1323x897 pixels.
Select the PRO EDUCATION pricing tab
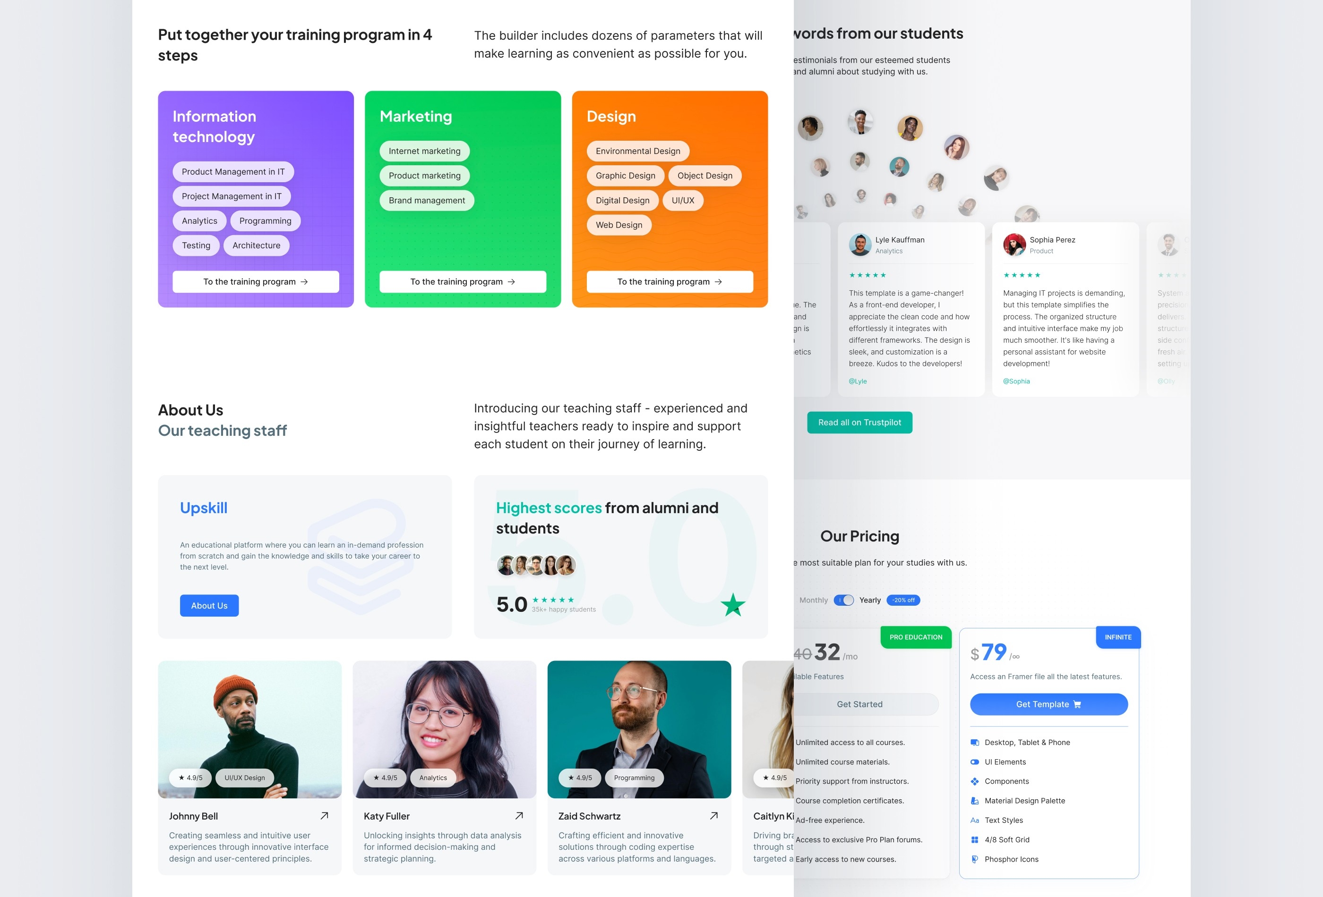pos(913,637)
